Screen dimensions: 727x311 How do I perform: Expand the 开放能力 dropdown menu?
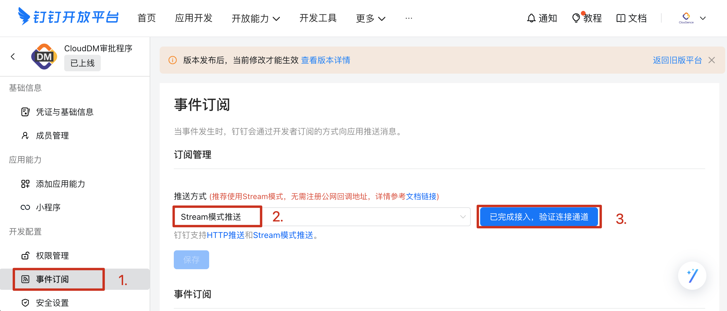[x=255, y=18]
